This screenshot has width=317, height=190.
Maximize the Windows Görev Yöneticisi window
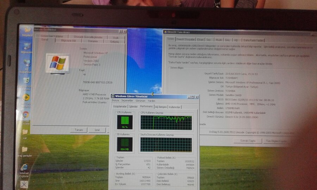tap(193, 97)
